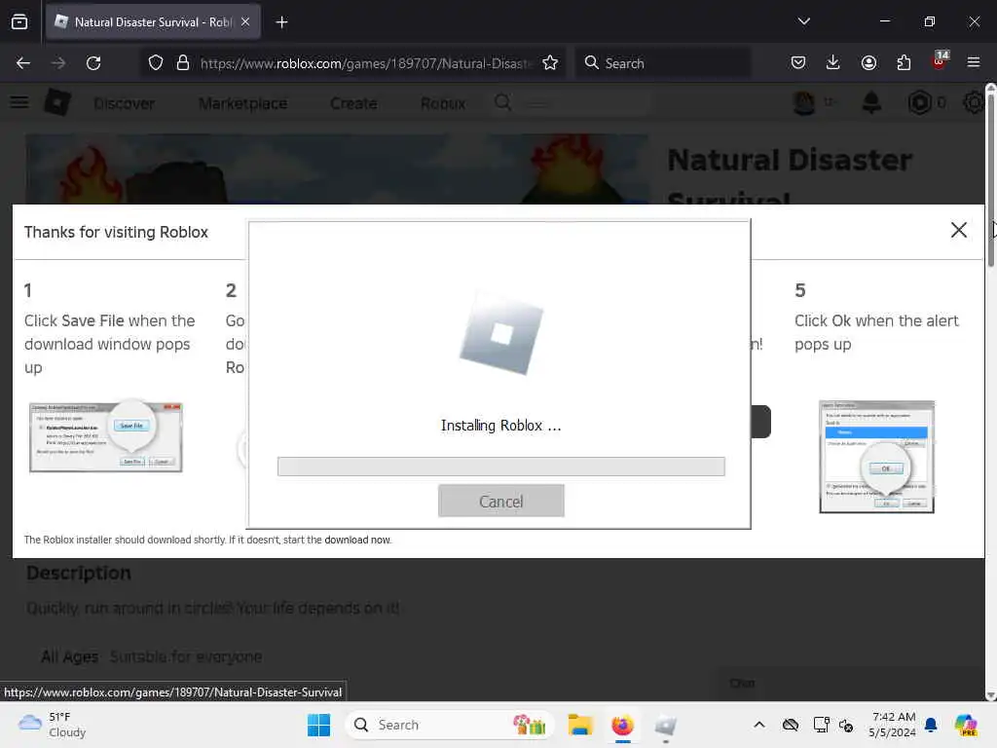Viewport: 997px width, 748px height.
Task: Reload the current page
Action: (x=93, y=63)
